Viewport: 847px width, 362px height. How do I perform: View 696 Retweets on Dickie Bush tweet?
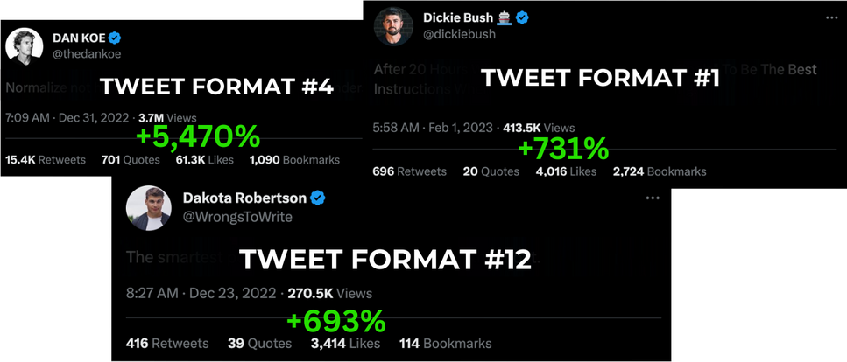pos(409,171)
